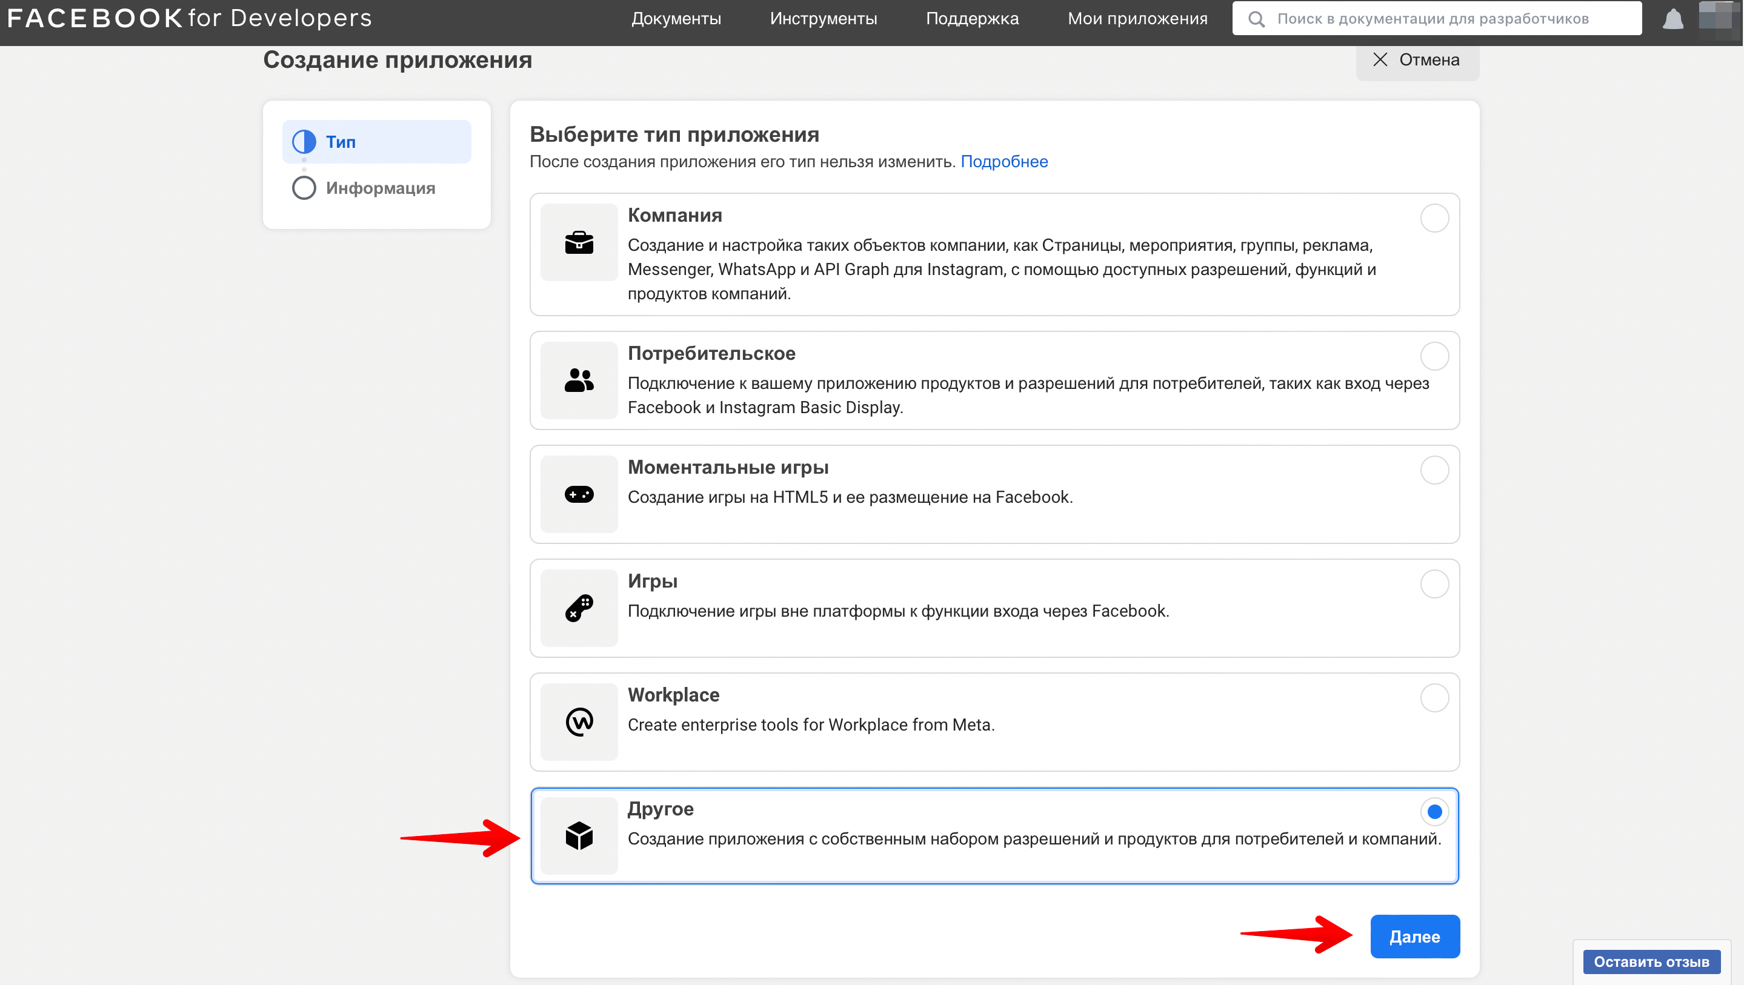Open Мои приложения
Viewport: 1744px width, 985px height.
(1137, 18)
